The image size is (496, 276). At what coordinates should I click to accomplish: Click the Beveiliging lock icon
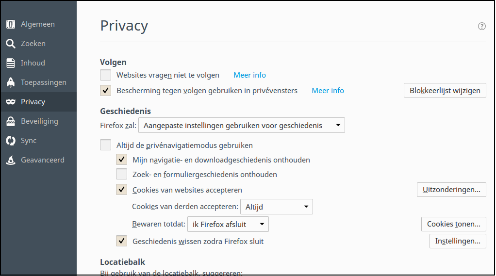(11, 121)
